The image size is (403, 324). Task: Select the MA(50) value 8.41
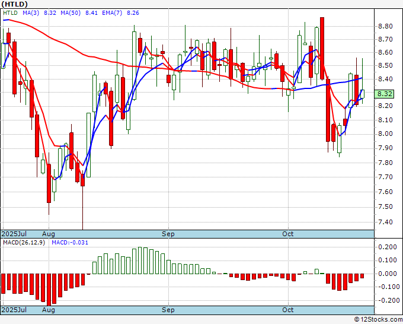click(91, 13)
